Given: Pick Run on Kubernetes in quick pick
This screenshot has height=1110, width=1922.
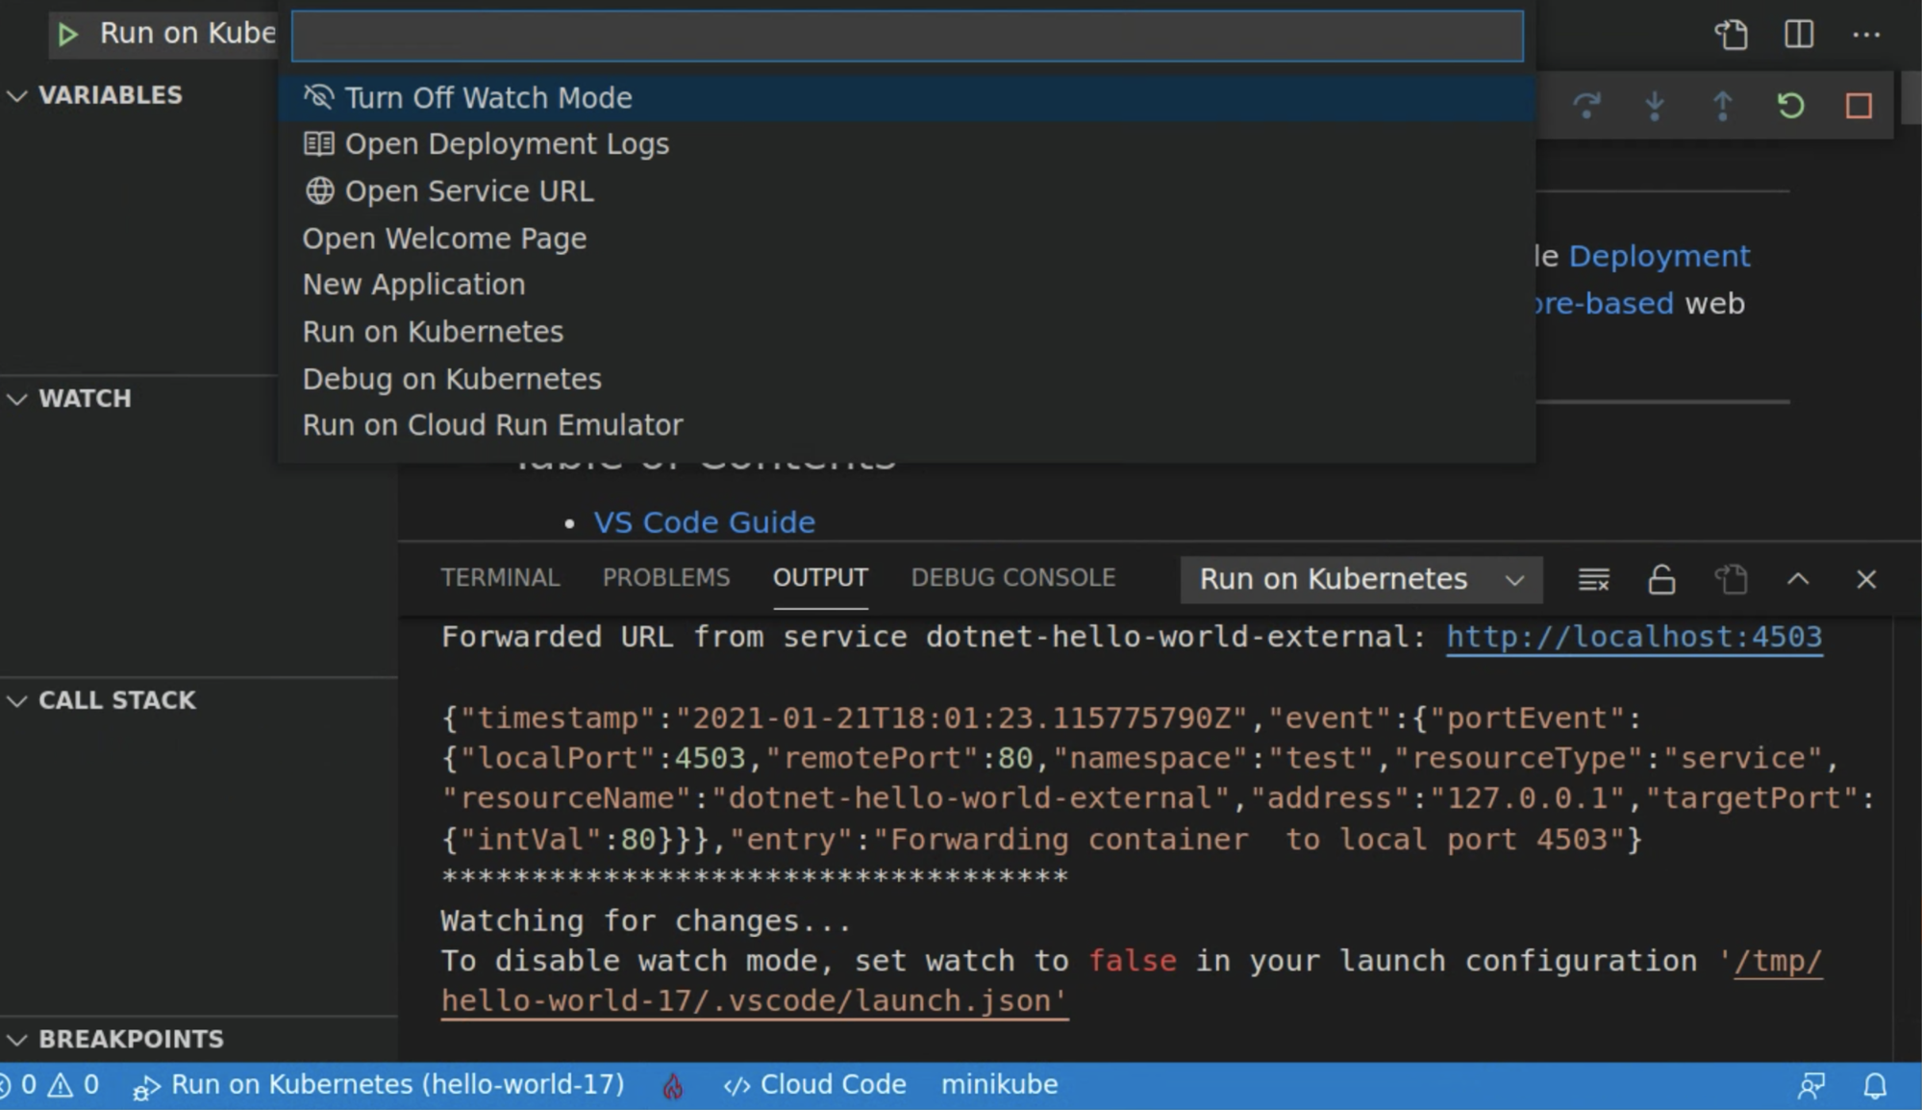Looking at the screenshot, I should click(x=907, y=332).
